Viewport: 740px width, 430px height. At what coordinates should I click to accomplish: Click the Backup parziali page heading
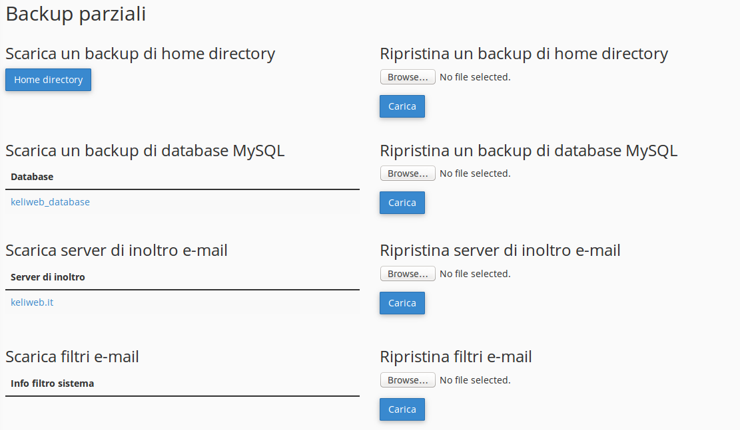(x=75, y=14)
